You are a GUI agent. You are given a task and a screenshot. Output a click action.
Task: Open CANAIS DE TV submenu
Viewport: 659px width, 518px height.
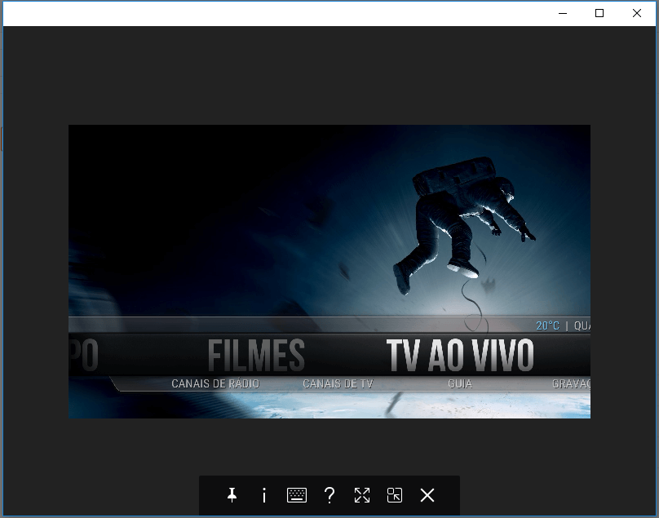[x=338, y=384]
